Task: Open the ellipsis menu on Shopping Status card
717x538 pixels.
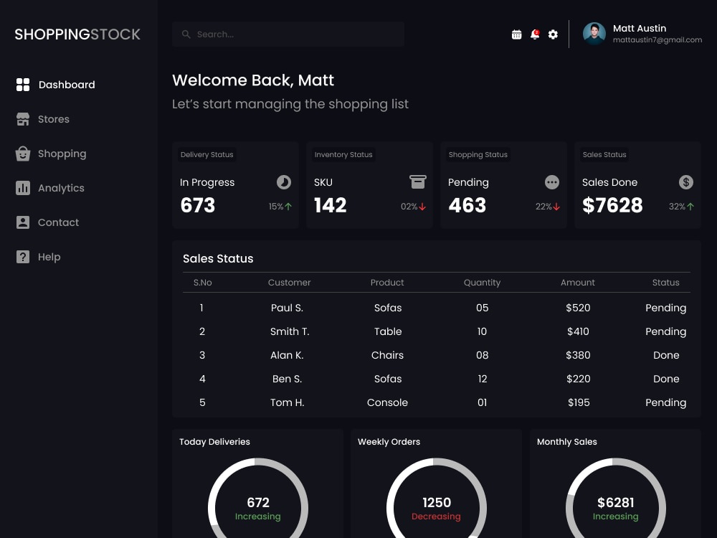Action: pos(551,182)
